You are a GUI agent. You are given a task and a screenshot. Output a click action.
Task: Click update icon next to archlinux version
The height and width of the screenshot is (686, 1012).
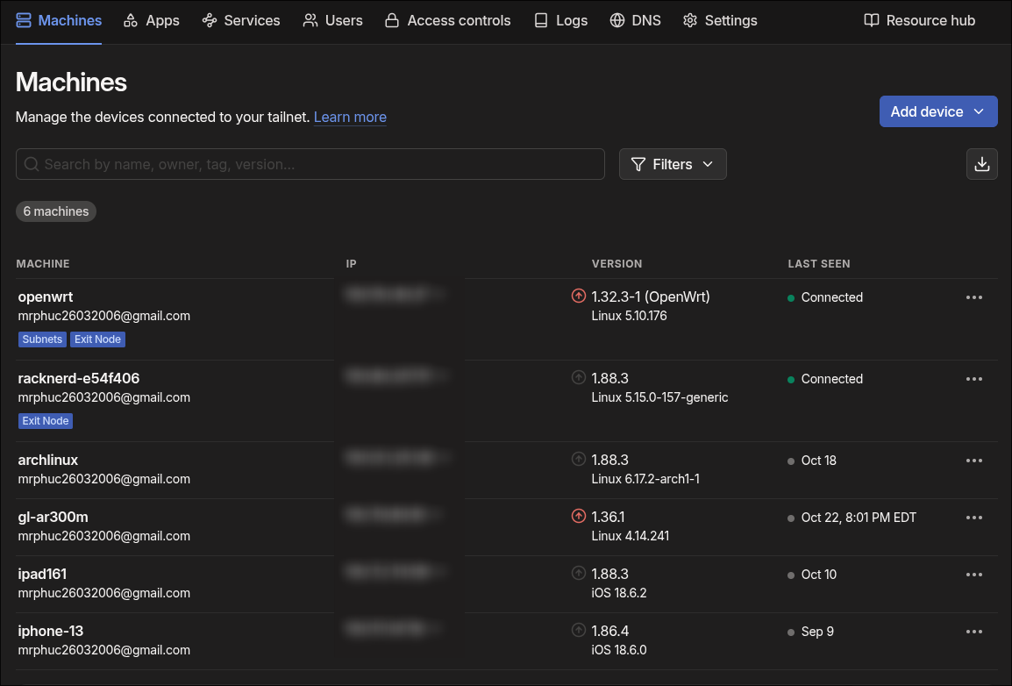click(579, 459)
